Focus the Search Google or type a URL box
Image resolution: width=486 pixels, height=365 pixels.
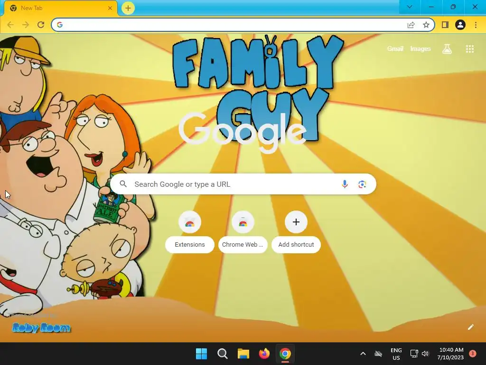243,184
